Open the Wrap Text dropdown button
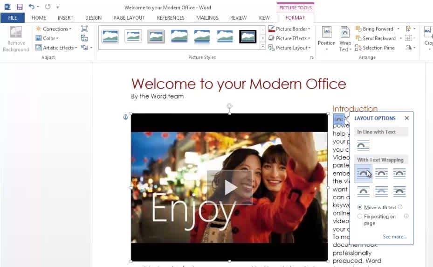433x267 pixels. click(x=345, y=38)
